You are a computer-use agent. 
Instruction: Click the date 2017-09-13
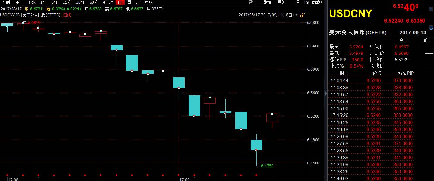(x=413, y=33)
